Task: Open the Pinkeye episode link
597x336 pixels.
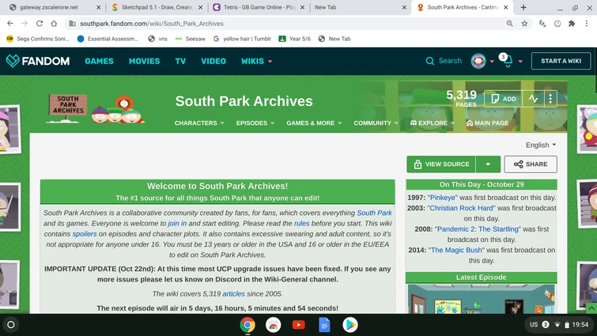Action: (443, 198)
